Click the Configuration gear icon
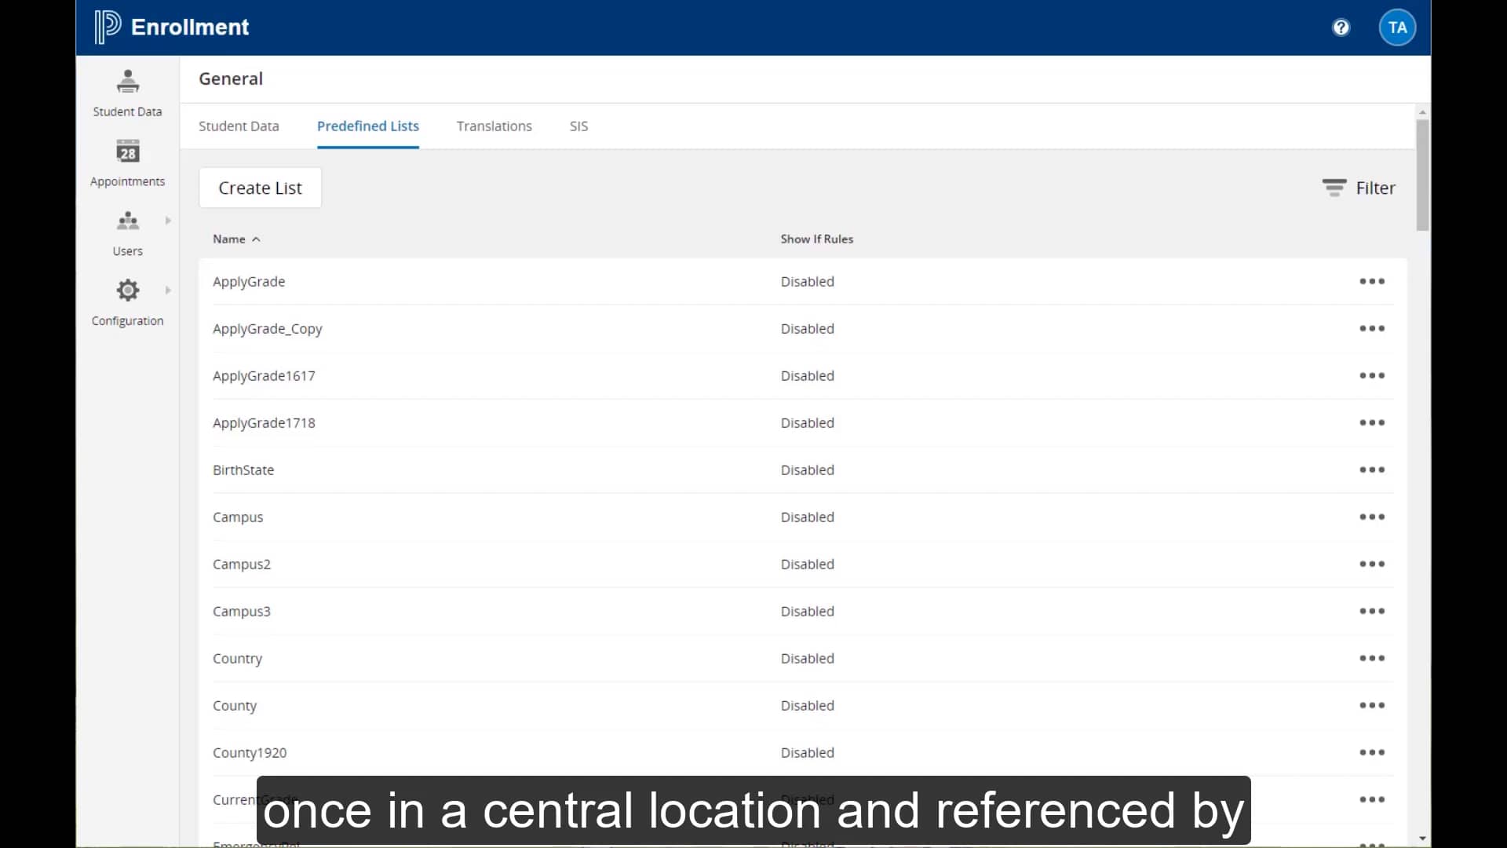1507x848 pixels. click(x=127, y=290)
